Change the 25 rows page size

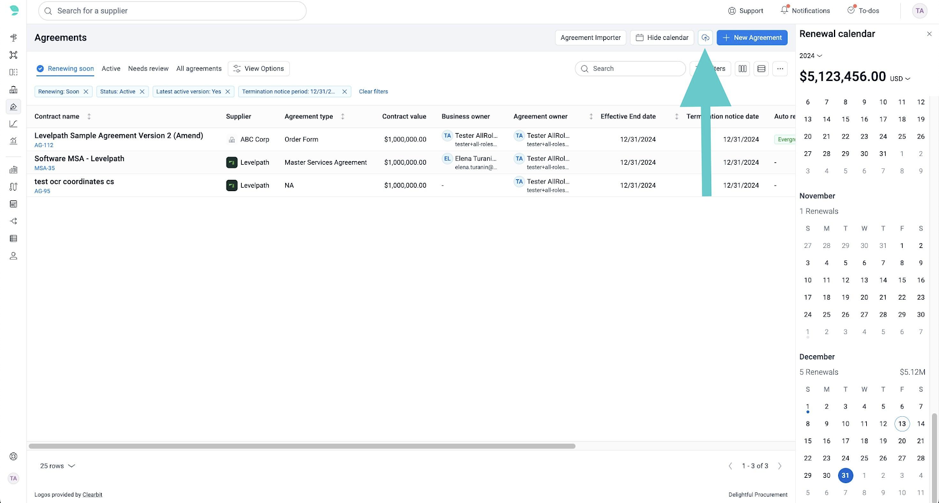coord(58,466)
